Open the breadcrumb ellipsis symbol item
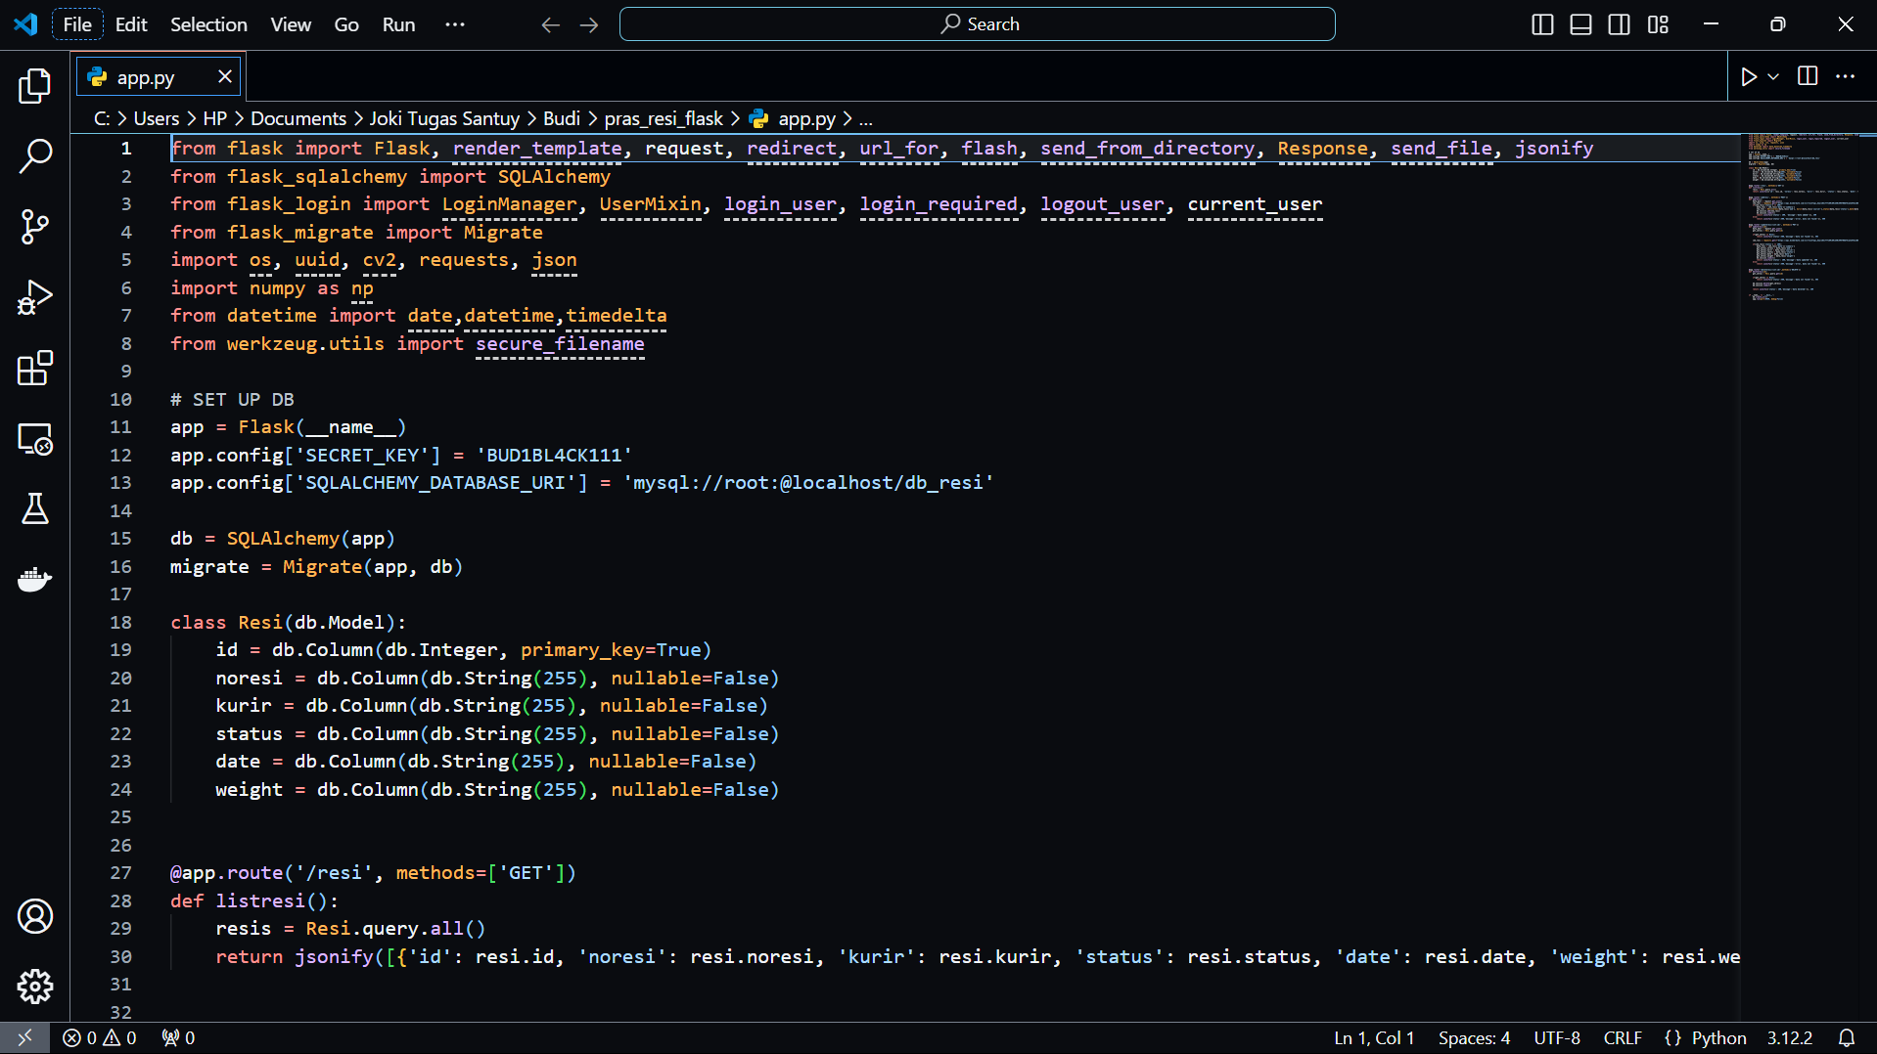The height and width of the screenshot is (1054, 1877). pos(865,118)
